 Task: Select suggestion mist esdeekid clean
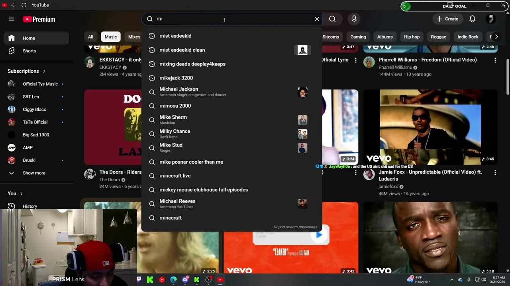[231, 50]
